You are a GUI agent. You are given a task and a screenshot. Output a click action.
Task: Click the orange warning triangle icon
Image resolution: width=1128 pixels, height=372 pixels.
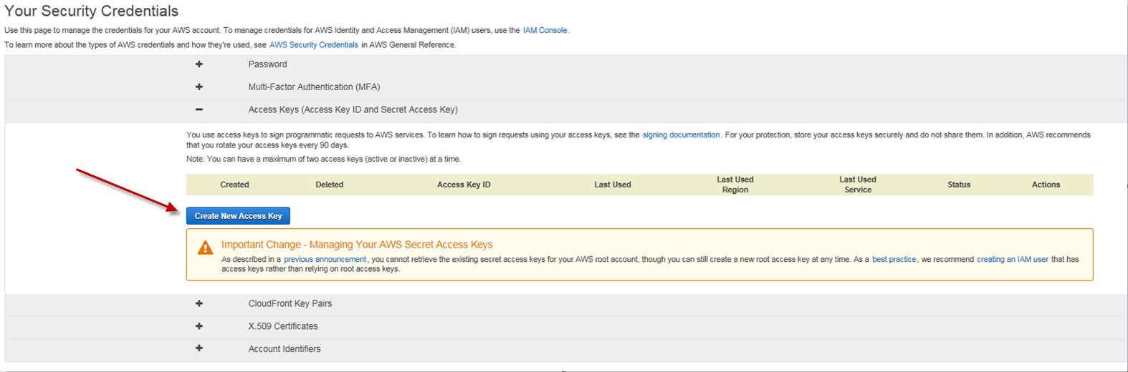tap(205, 248)
